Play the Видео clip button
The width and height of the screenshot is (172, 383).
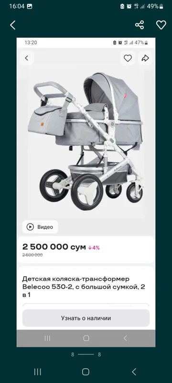[40, 227]
